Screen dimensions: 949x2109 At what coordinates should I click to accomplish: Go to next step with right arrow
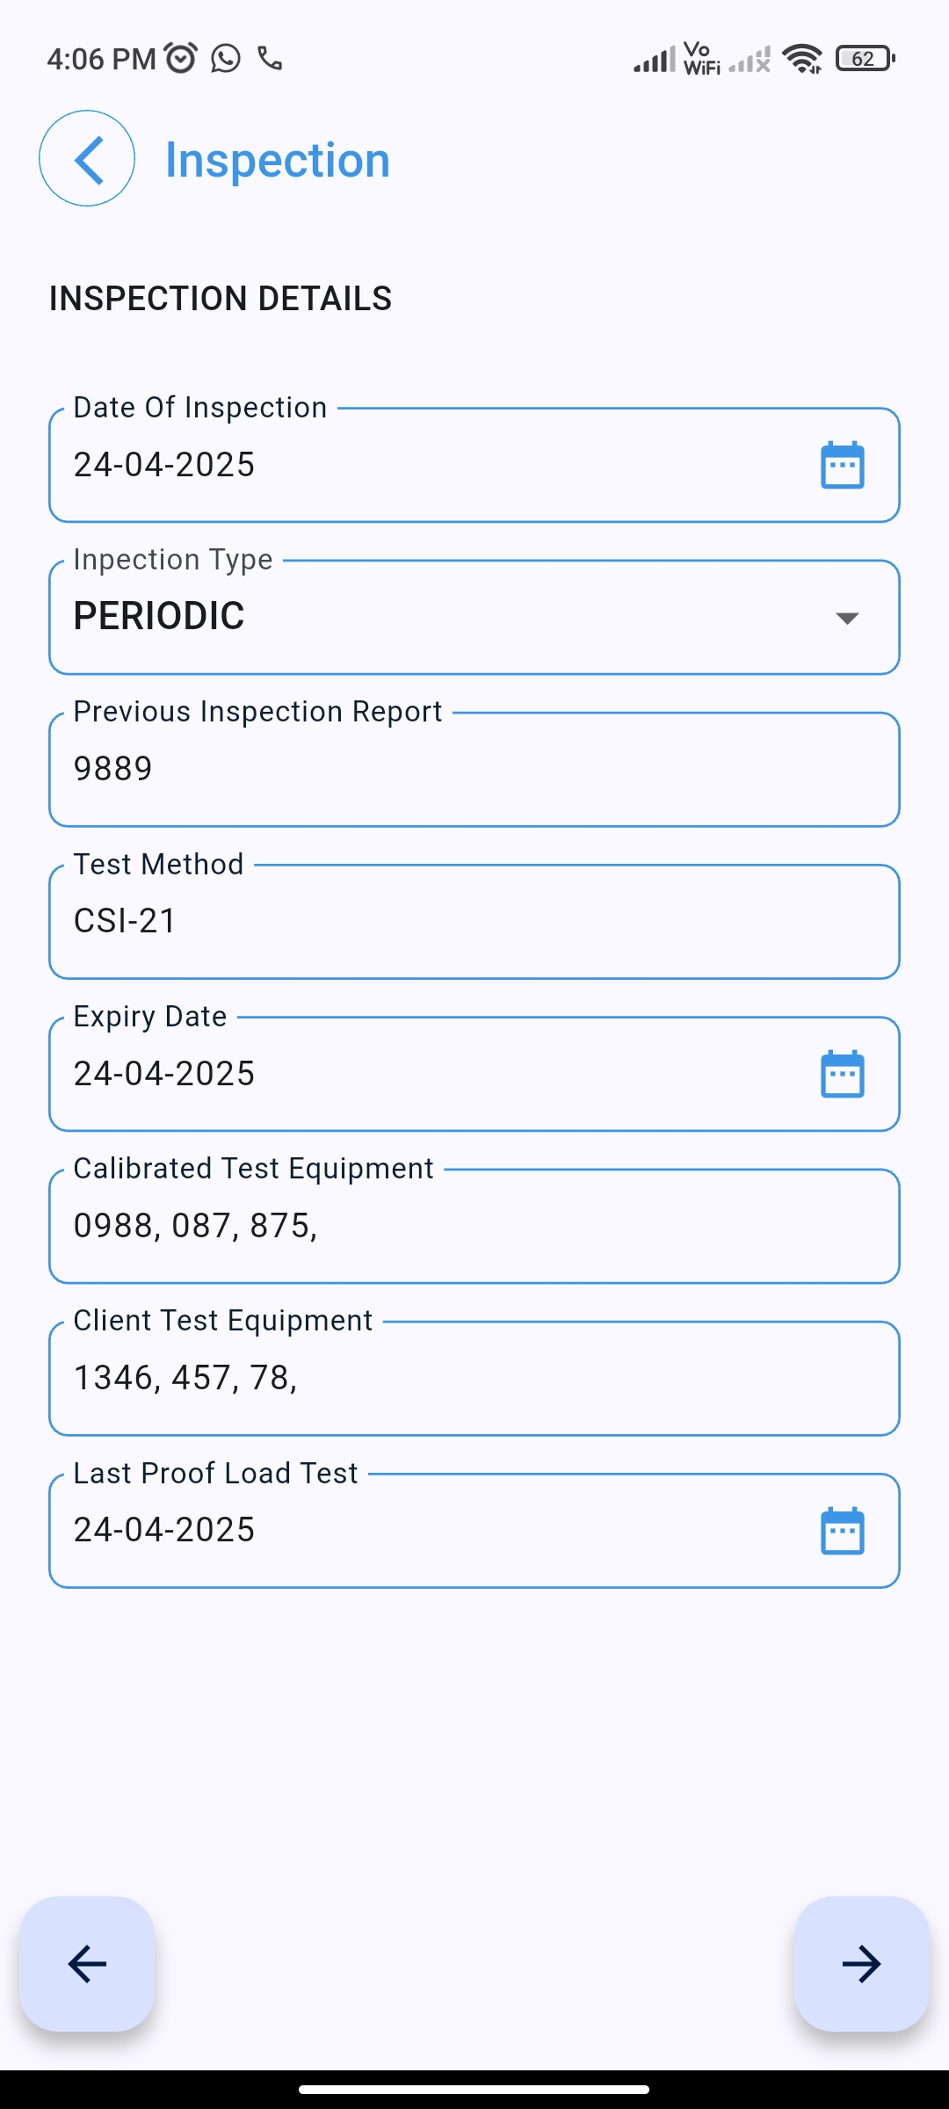(861, 1964)
